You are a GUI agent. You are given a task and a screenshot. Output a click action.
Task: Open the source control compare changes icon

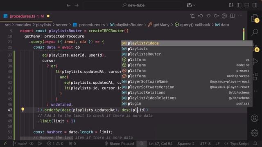(192, 16)
